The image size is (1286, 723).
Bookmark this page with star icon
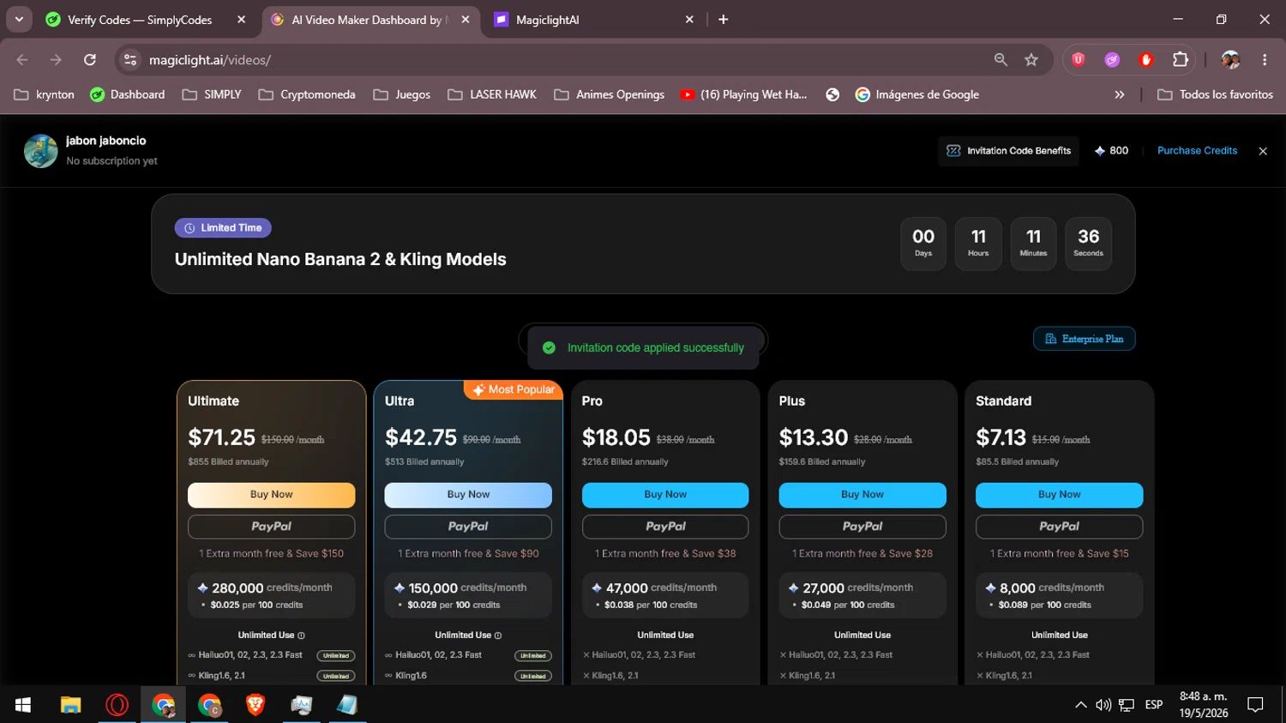click(x=1031, y=60)
